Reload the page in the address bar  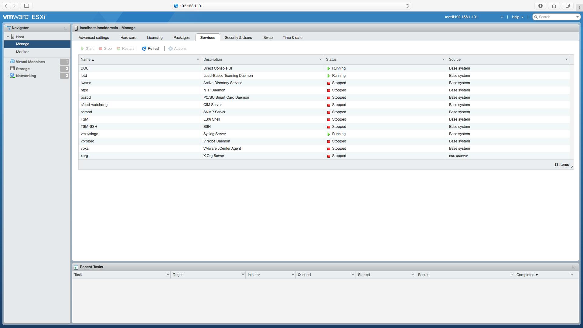point(407,6)
